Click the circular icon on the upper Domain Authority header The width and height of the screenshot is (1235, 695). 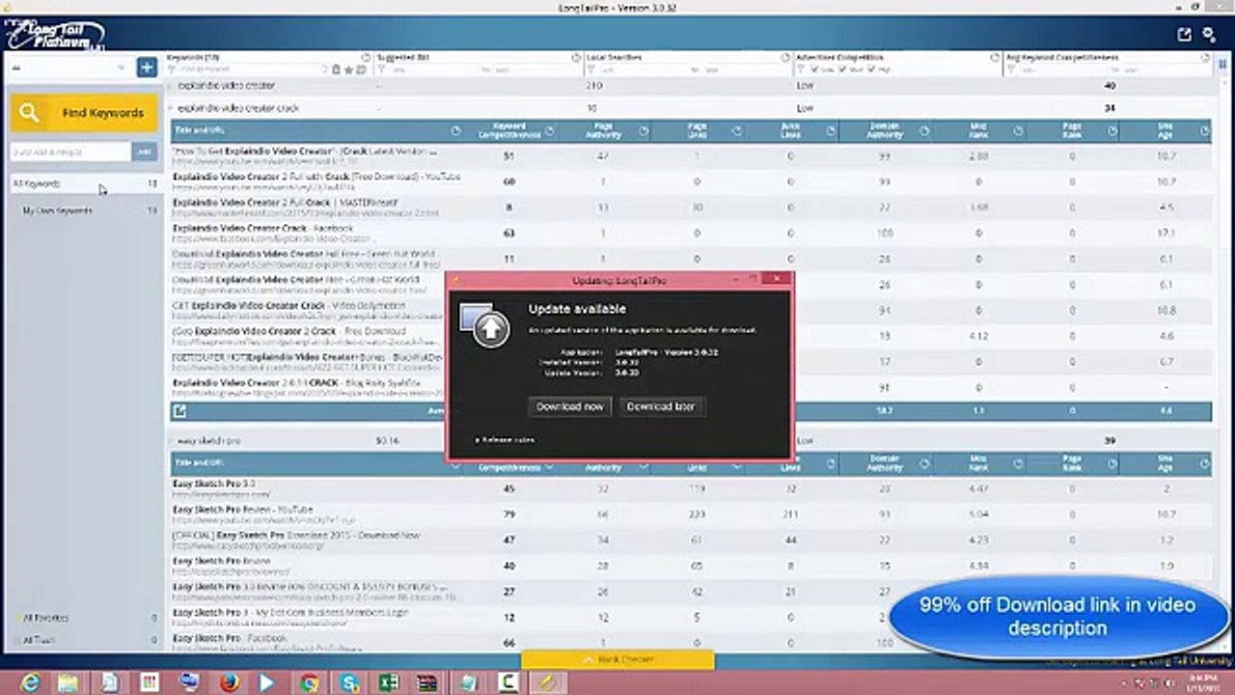click(923, 130)
